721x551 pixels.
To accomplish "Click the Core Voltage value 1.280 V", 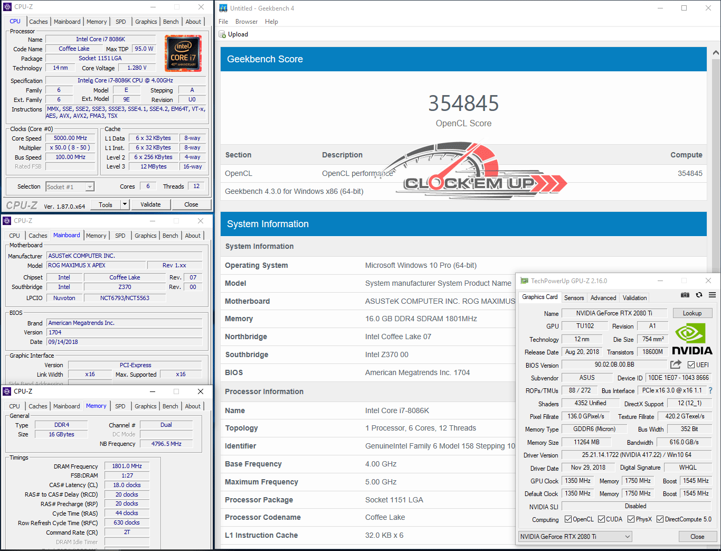I will (x=137, y=68).
